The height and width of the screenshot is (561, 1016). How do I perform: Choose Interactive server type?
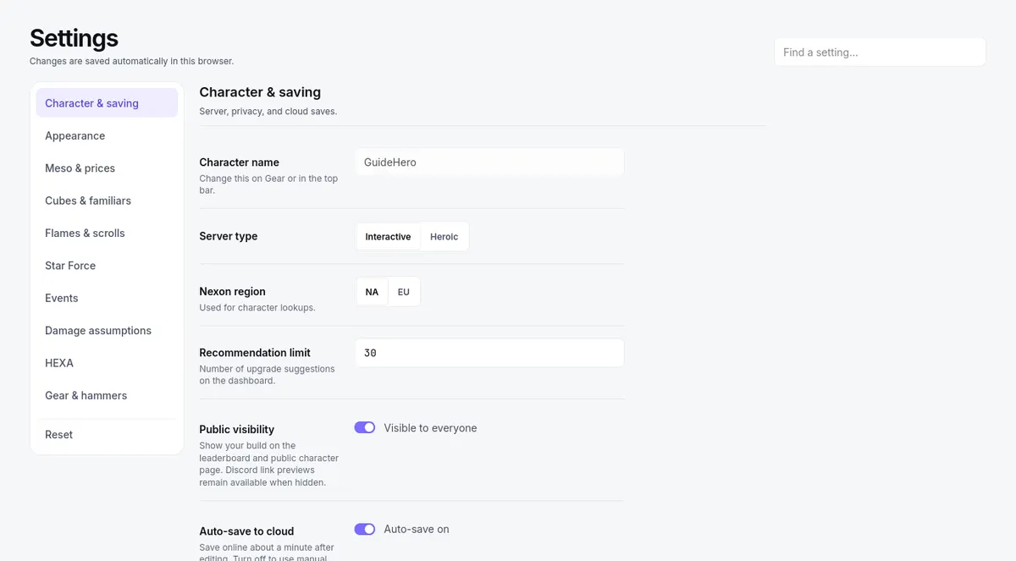(388, 237)
